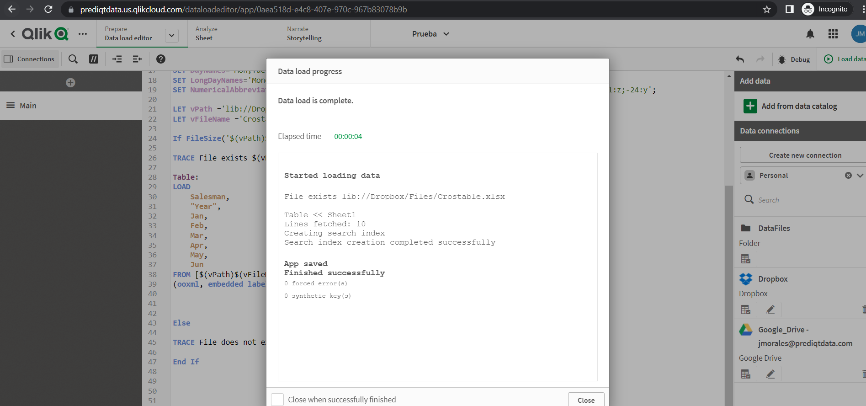Click Finished successfully log line
Image resolution: width=866 pixels, height=406 pixels.
coord(335,273)
